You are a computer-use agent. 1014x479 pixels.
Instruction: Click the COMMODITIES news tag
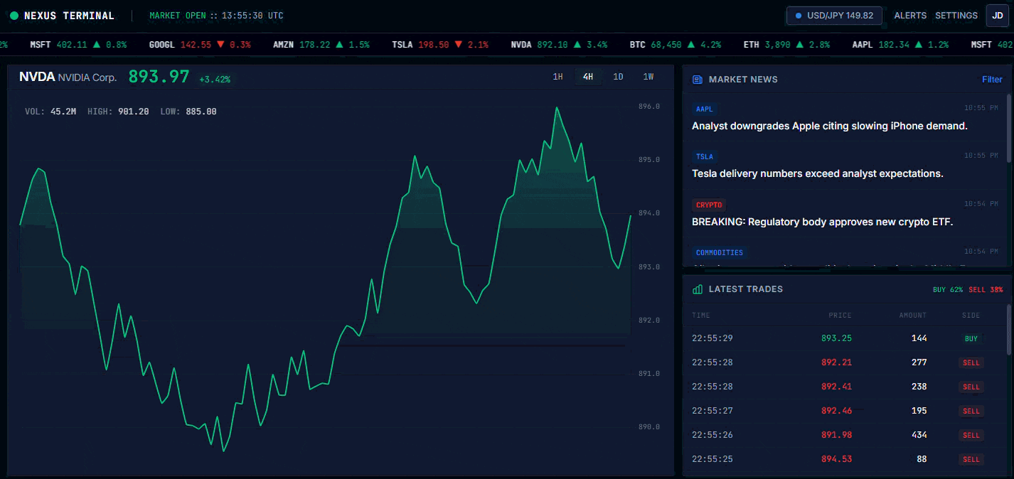pos(719,252)
